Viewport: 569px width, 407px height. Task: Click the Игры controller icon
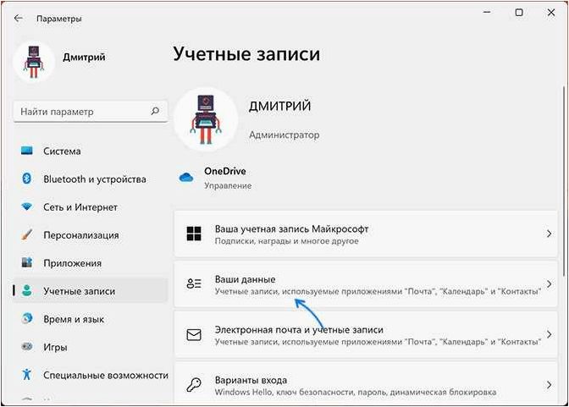27,346
